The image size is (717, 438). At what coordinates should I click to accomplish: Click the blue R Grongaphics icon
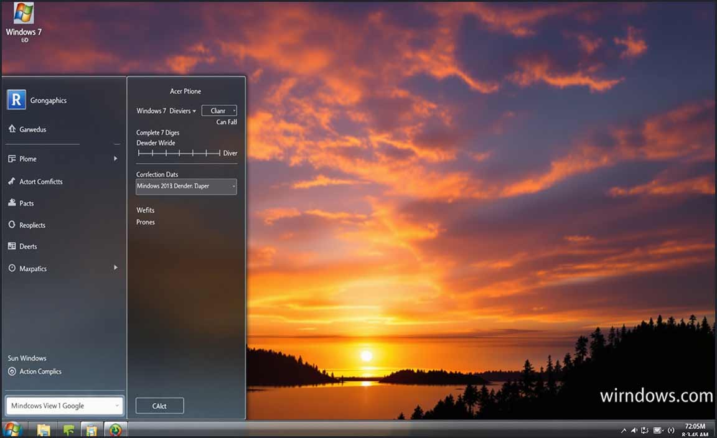pyautogui.click(x=16, y=100)
